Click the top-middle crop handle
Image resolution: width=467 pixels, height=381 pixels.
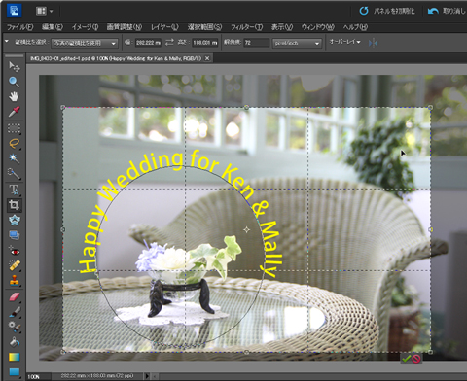click(x=246, y=107)
